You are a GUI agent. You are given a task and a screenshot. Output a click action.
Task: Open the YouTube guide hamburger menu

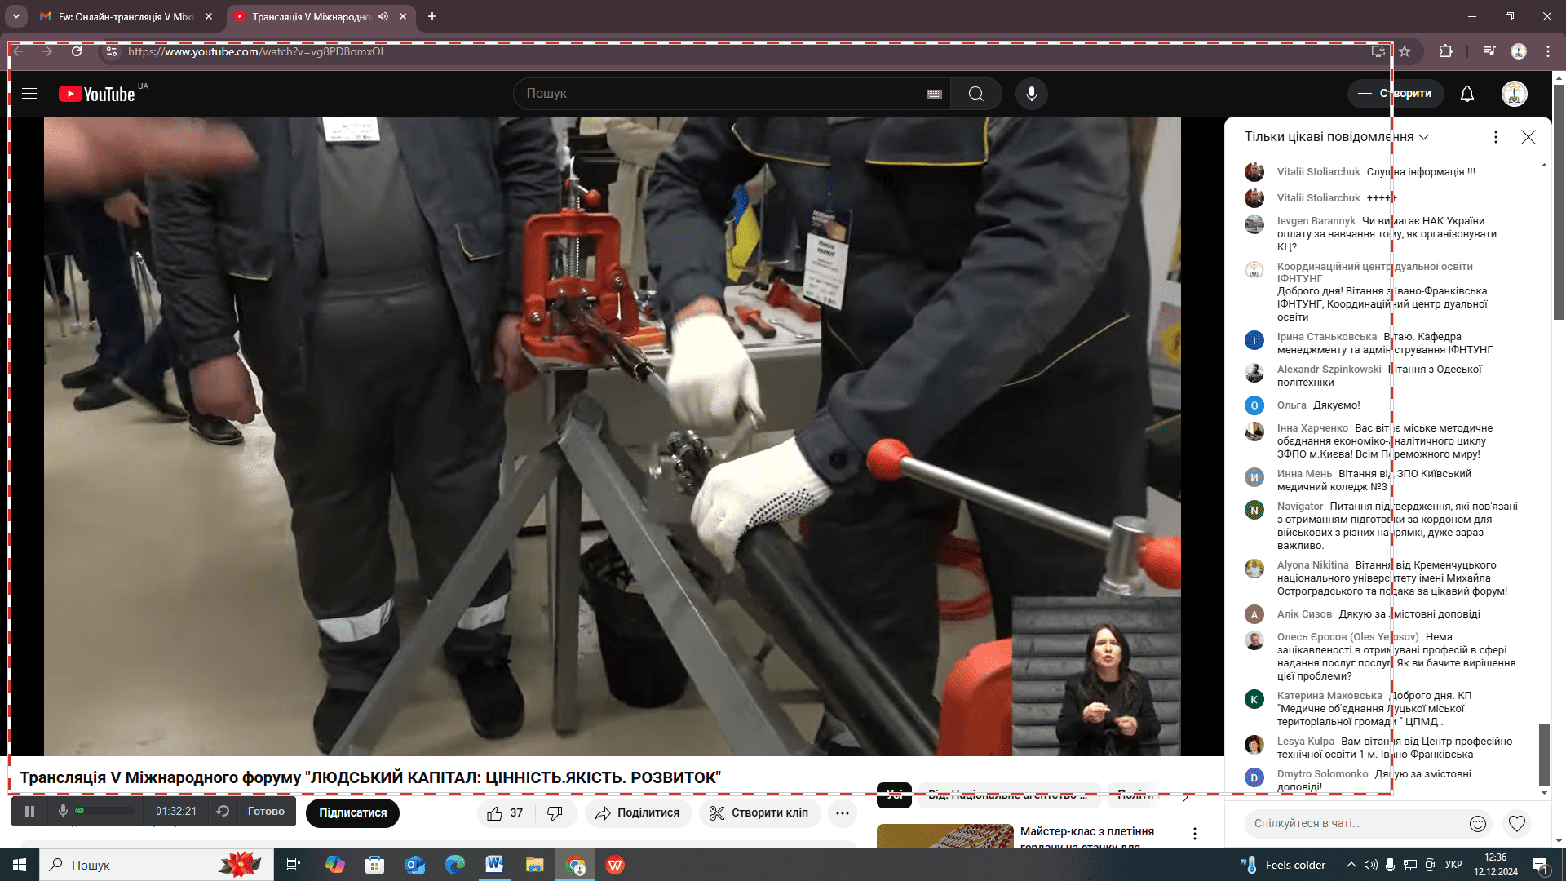[29, 94]
